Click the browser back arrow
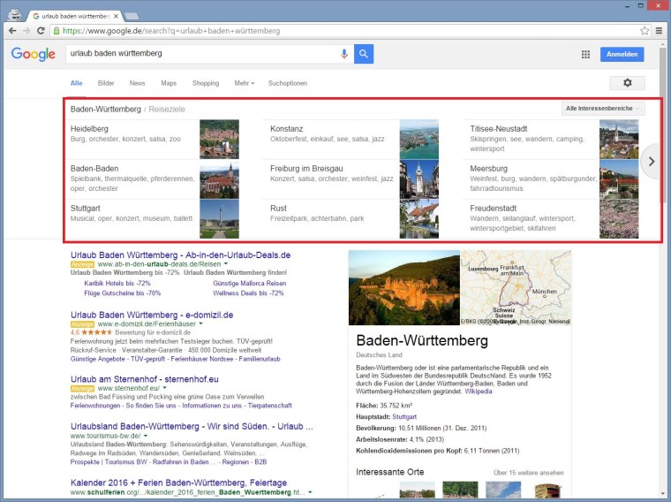671x502 pixels. [x=12, y=30]
